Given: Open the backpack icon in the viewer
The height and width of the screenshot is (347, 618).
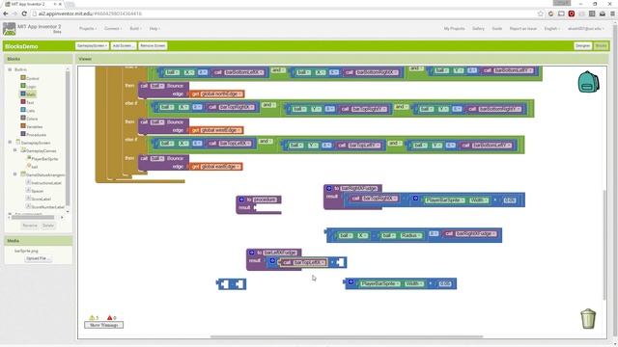Looking at the screenshot, I should [x=588, y=81].
